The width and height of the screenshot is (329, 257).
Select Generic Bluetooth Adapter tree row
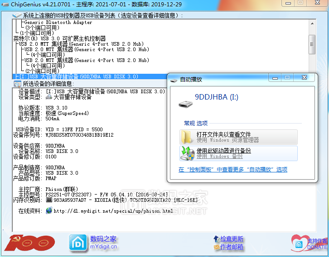point(58,22)
